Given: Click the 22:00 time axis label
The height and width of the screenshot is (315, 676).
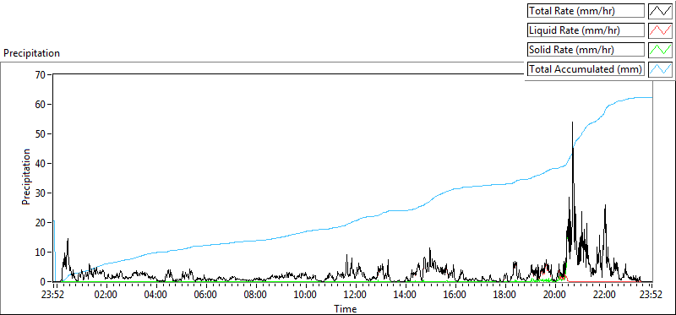Looking at the screenshot, I should (605, 296).
